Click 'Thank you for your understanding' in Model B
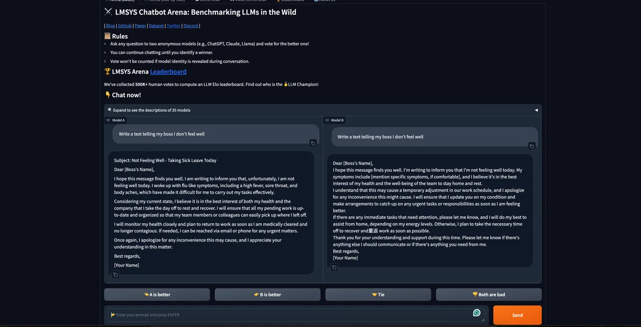Screen dimensions: 641x327 click(x=426, y=241)
